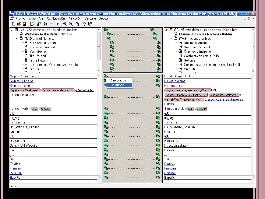This screenshot has width=265, height=199.
Task: Click the 'Français' source segment
Action: (x=15, y=168)
